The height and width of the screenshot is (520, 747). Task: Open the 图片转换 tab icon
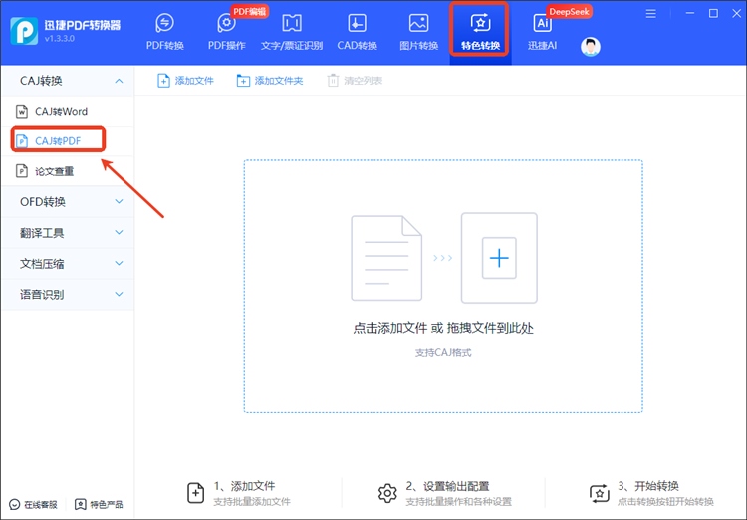[418, 23]
